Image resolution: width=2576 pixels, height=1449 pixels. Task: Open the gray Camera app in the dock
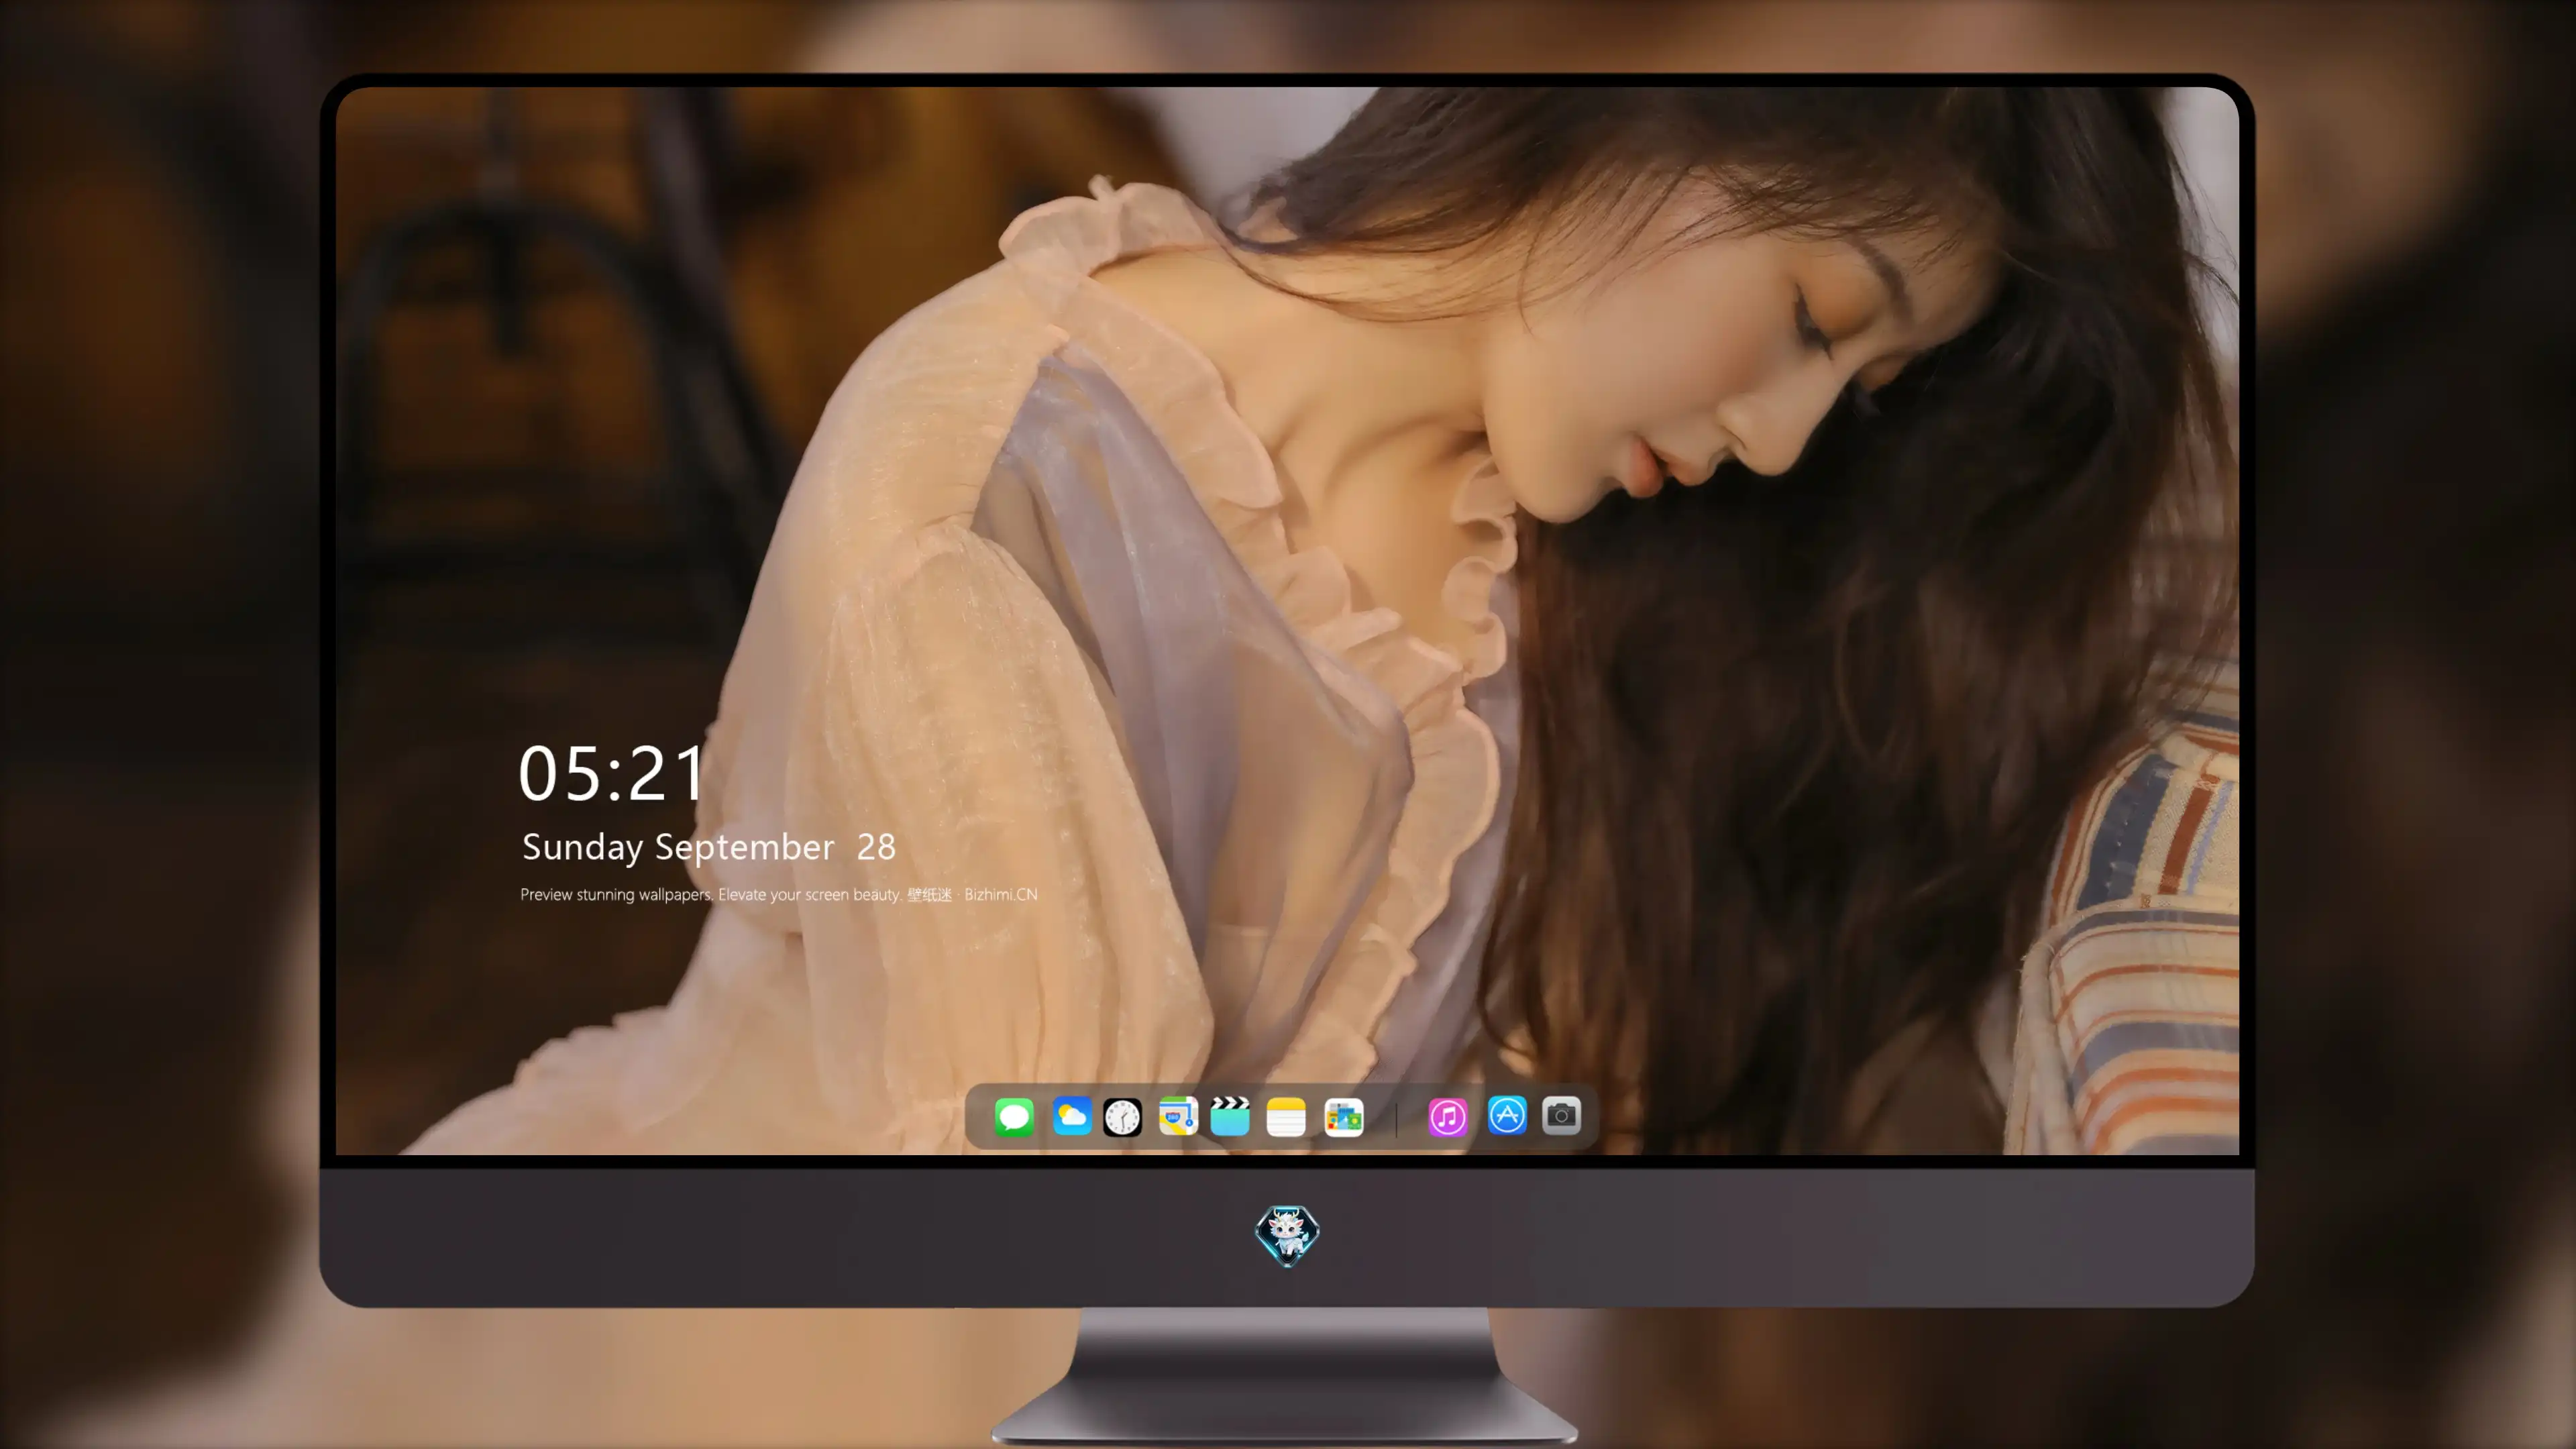1561,1115
